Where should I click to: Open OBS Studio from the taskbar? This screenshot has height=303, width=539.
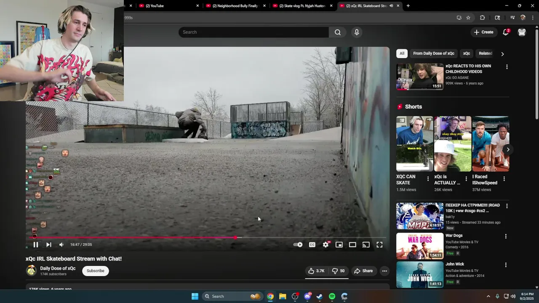(295, 296)
